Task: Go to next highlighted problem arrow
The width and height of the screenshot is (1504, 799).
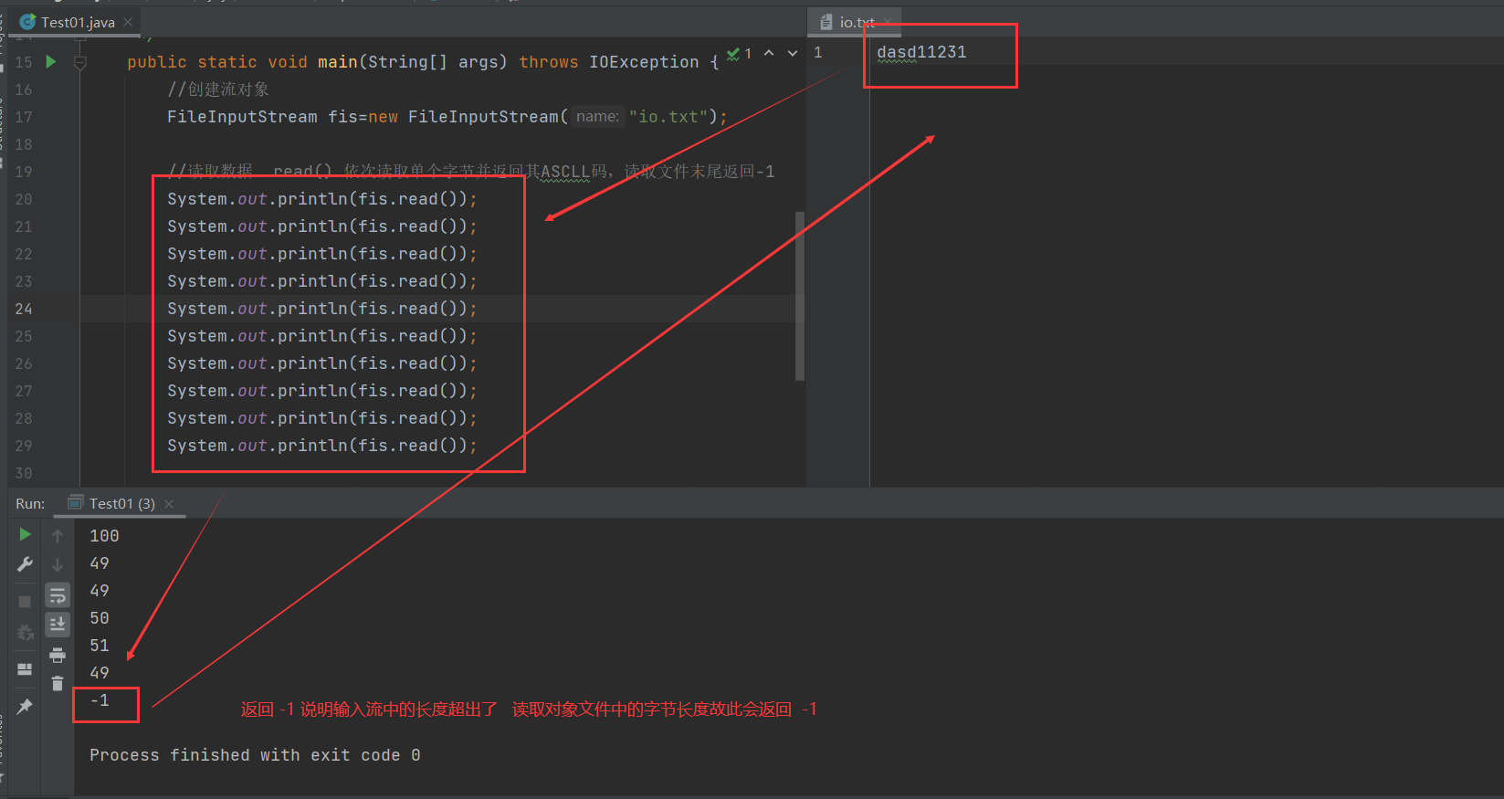Action: pyautogui.click(x=793, y=53)
